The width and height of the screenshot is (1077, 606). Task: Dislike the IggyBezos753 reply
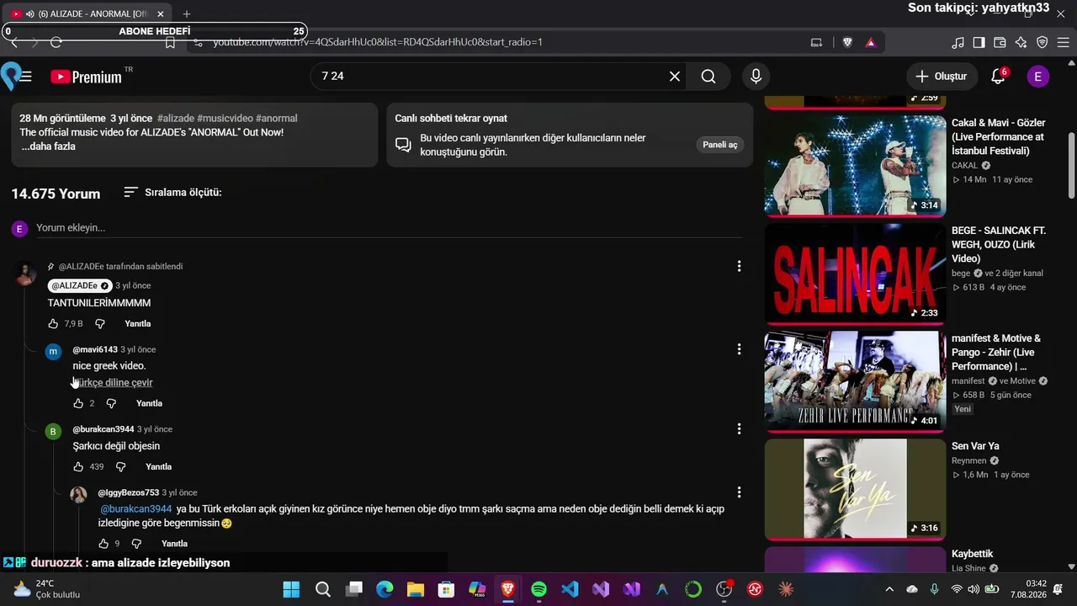[136, 544]
